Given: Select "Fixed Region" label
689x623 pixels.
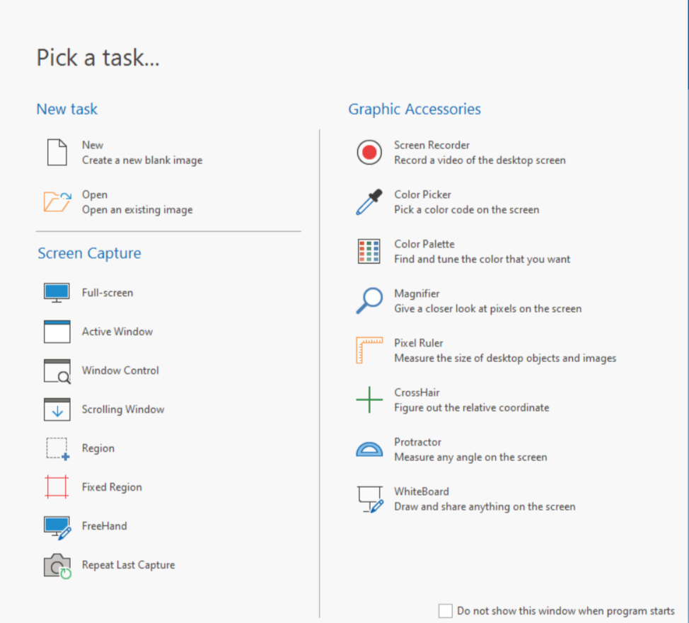Looking at the screenshot, I should [112, 487].
